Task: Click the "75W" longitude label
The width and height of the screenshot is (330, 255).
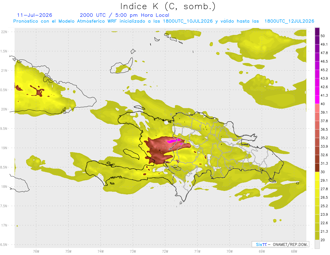Action: [x=68, y=251]
